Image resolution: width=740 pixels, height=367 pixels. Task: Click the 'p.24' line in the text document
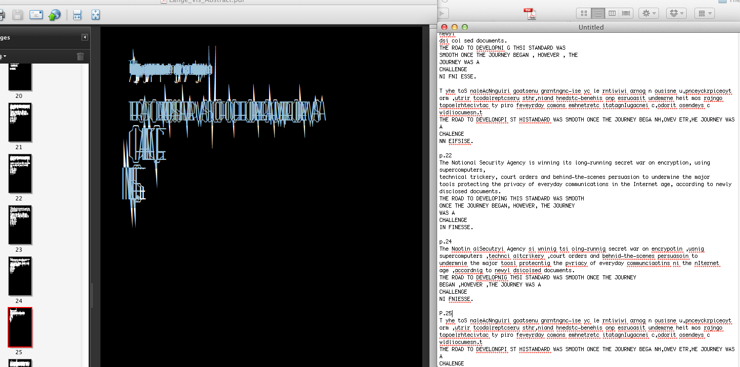pos(446,241)
